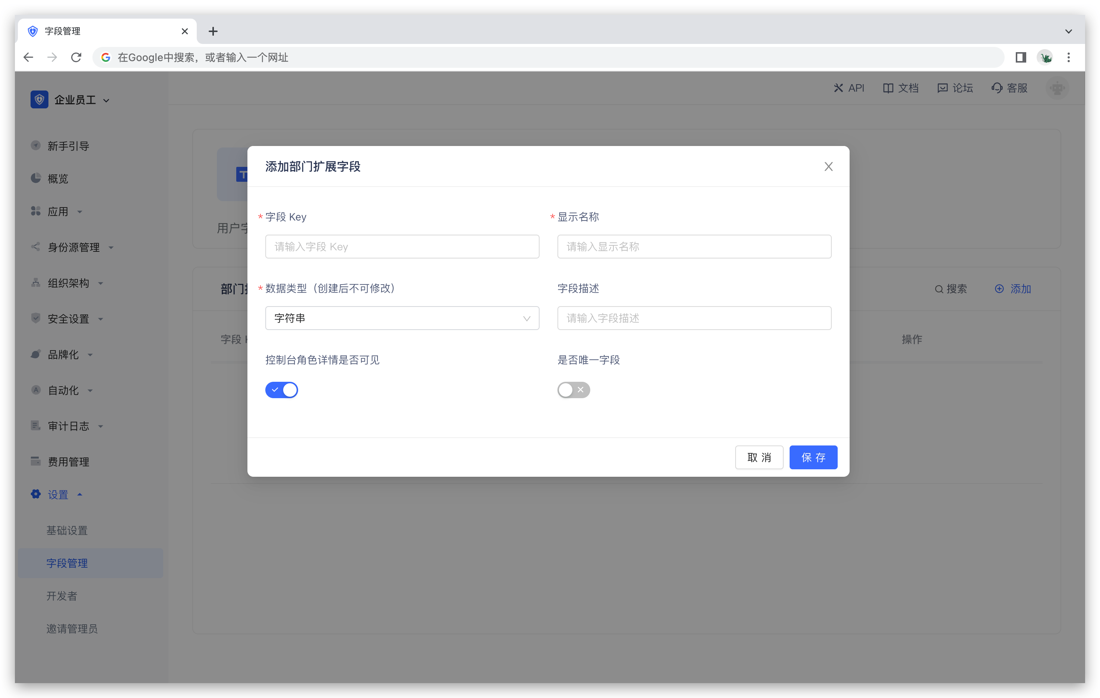Close the 添加部门扩展字段 dialog
The width and height of the screenshot is (1100, 698).
click(x=828, y=166)
